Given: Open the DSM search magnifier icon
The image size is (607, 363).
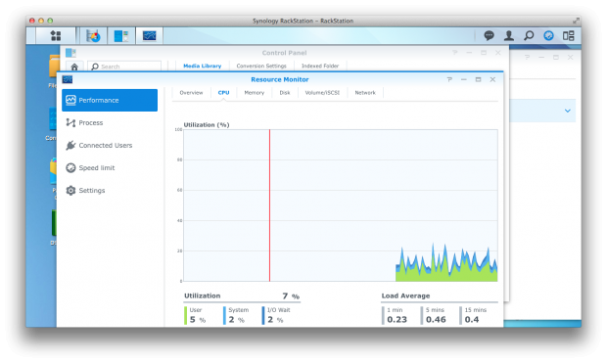Looking at the screenshot, I should click(529, 35).
